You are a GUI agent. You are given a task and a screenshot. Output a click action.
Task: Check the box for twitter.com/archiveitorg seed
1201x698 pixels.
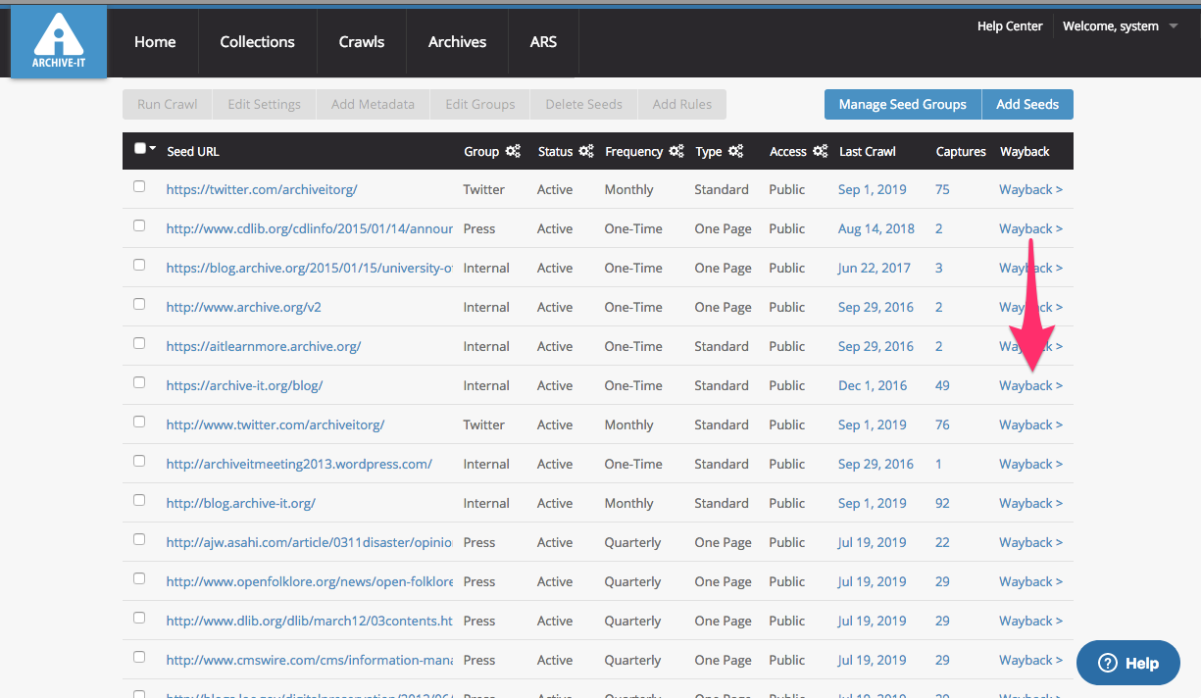(x=139, y=186)
